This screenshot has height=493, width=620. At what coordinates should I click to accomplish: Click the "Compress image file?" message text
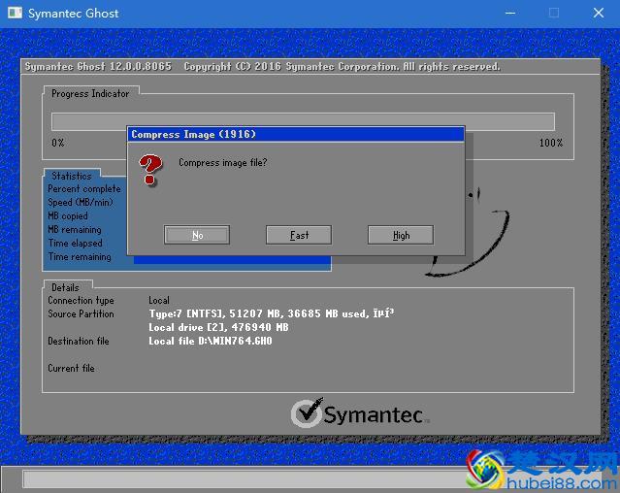click(x=222, y=163)
